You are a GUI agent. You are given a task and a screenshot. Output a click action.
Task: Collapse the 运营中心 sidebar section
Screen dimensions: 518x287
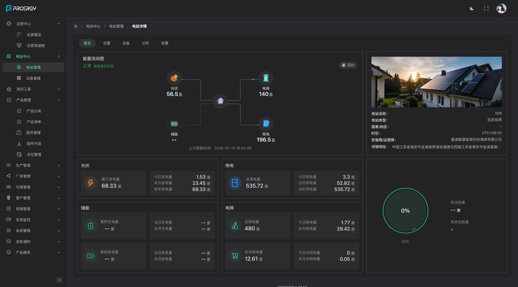coord(33,24)
